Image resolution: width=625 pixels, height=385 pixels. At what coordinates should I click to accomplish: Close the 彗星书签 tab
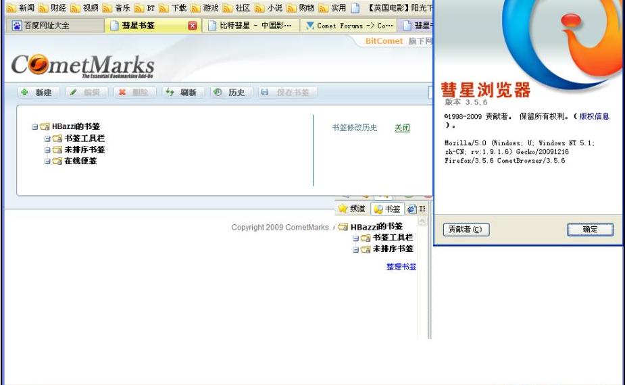pyautogui.click(x=193, y=26)
